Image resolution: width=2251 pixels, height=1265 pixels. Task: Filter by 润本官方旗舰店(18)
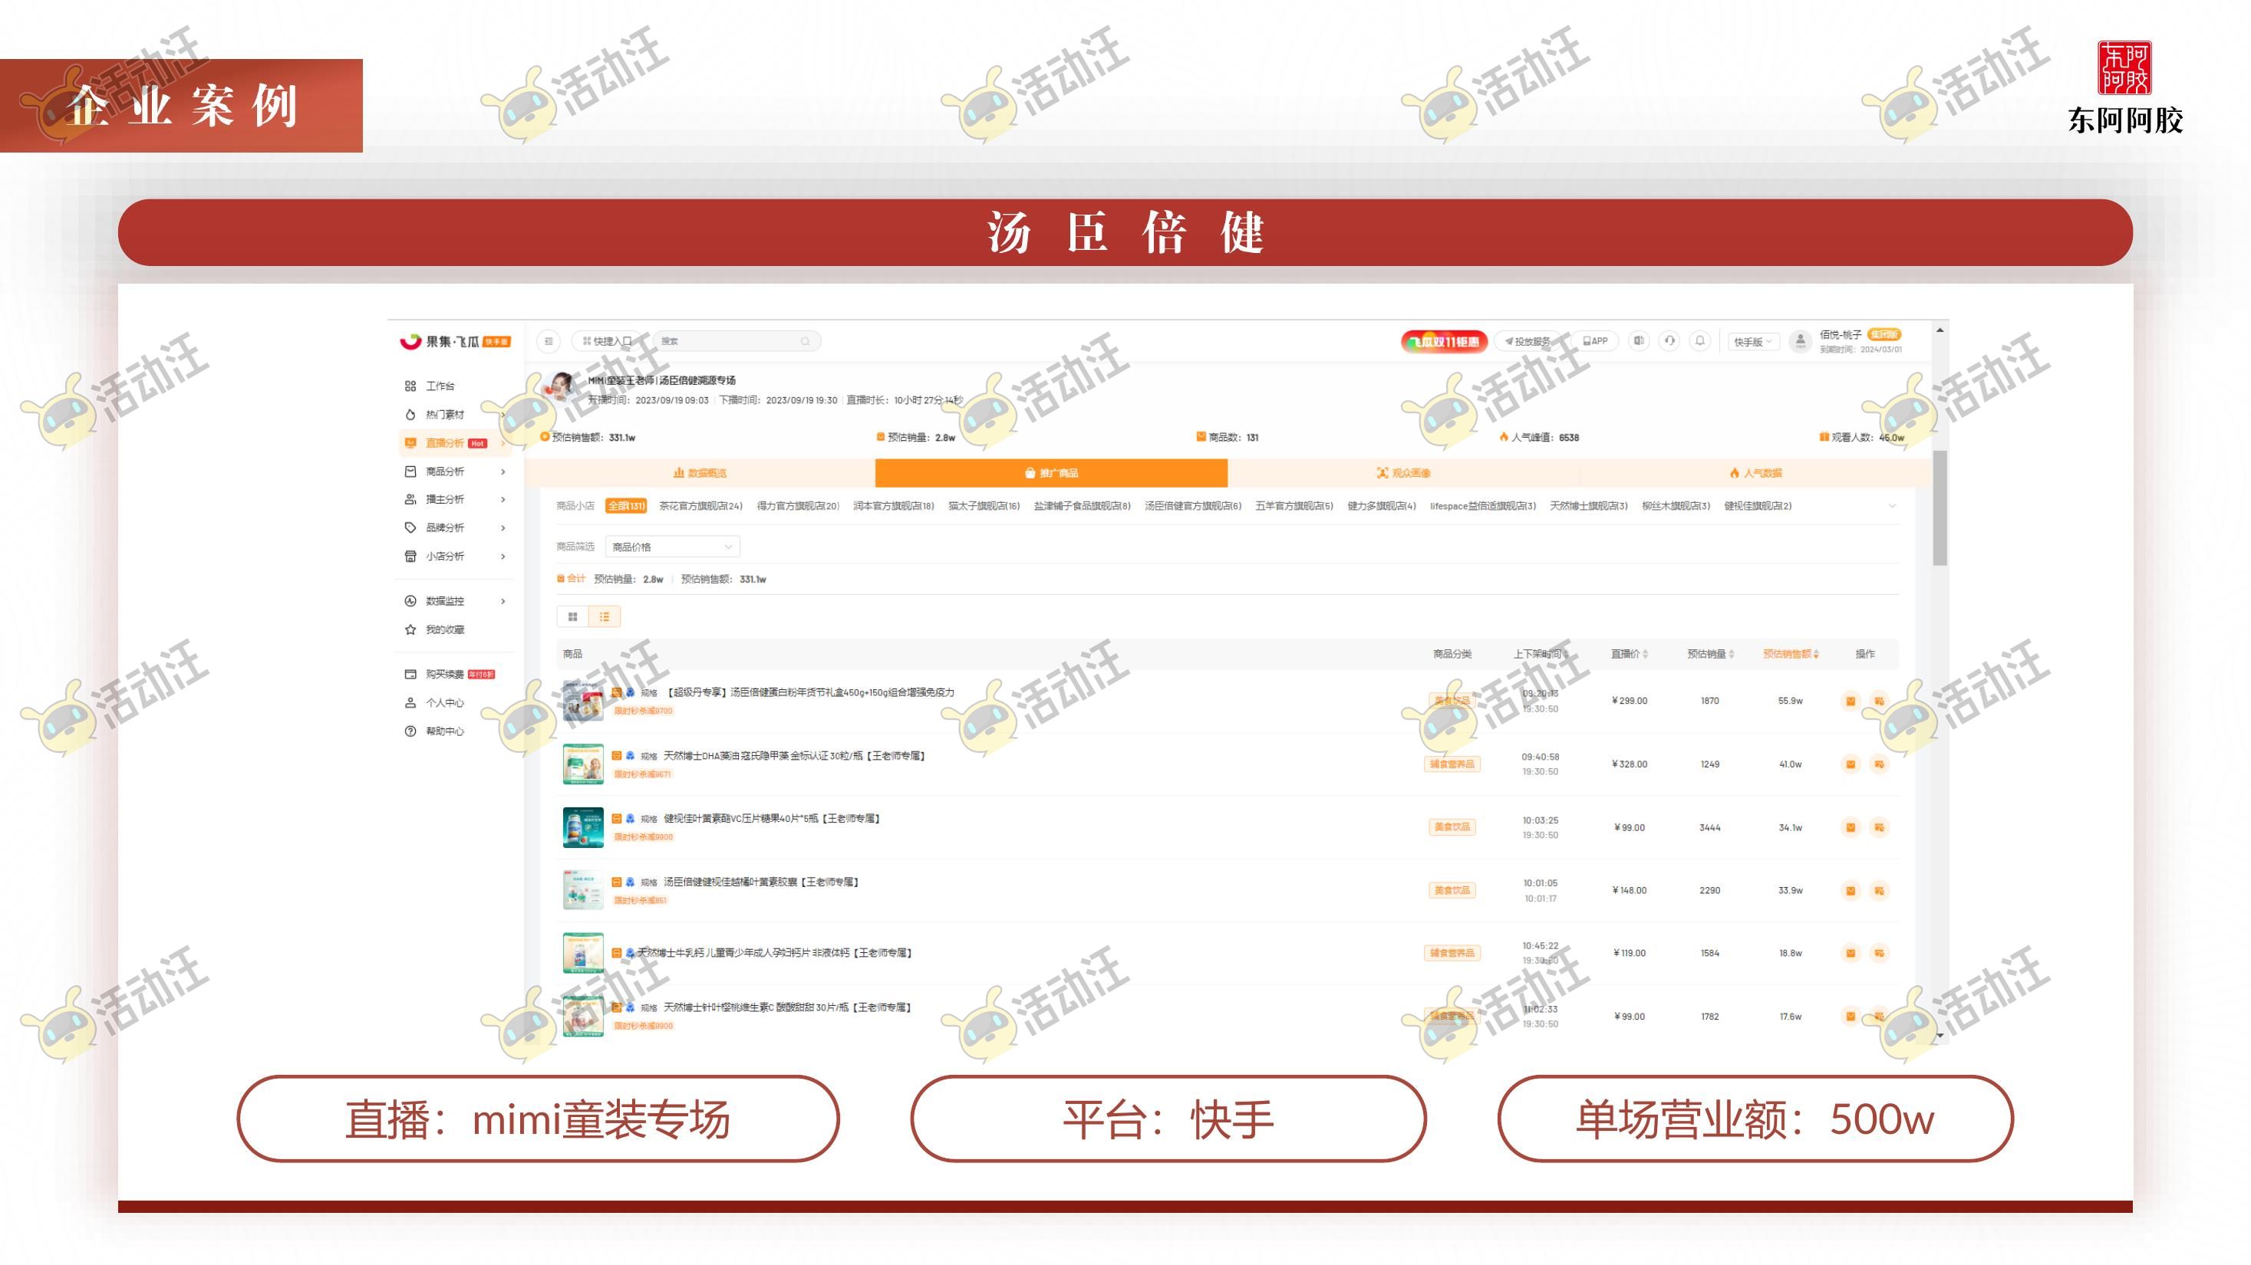pyautogui.click(x=894, y=505)
